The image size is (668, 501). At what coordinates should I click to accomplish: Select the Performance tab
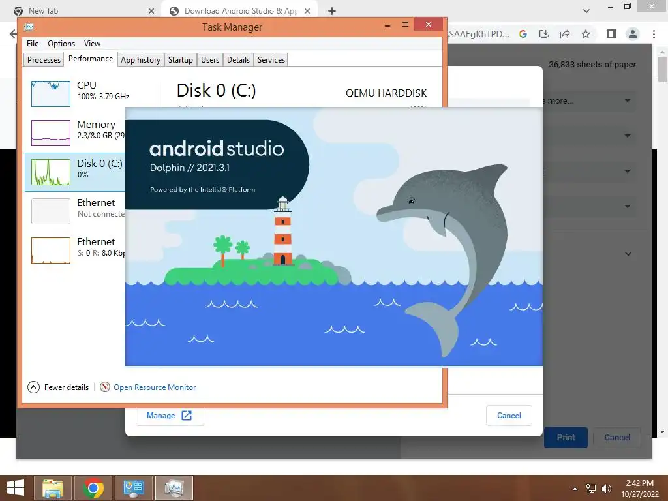[91, 59]
